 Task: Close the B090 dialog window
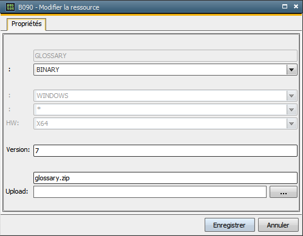pos(296,7)
